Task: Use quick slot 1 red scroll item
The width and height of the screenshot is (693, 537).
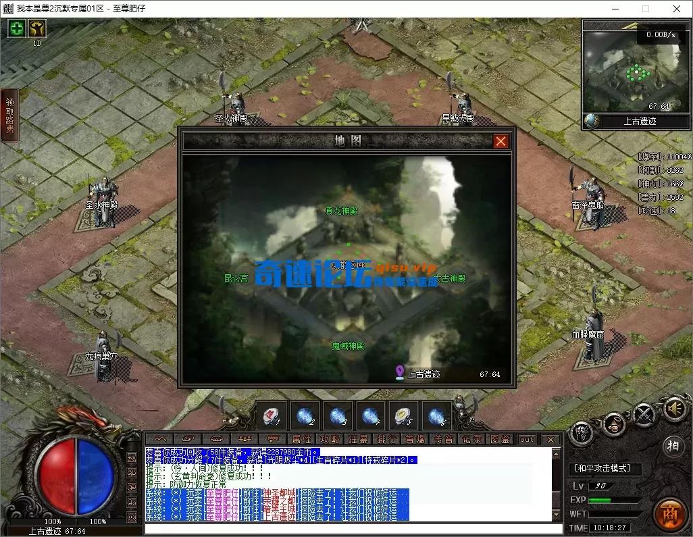Action: click(272, 415)
